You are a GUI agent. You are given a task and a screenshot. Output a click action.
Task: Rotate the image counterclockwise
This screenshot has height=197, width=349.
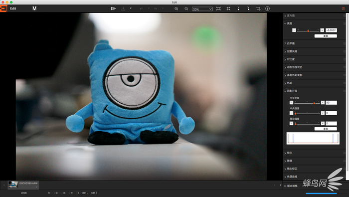(x=238, y=8)
